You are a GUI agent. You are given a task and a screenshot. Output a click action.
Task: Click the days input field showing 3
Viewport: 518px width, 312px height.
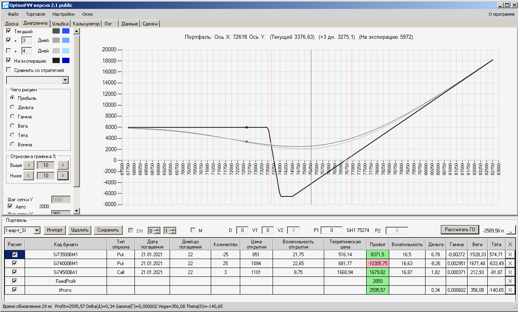tap(27, 40)
